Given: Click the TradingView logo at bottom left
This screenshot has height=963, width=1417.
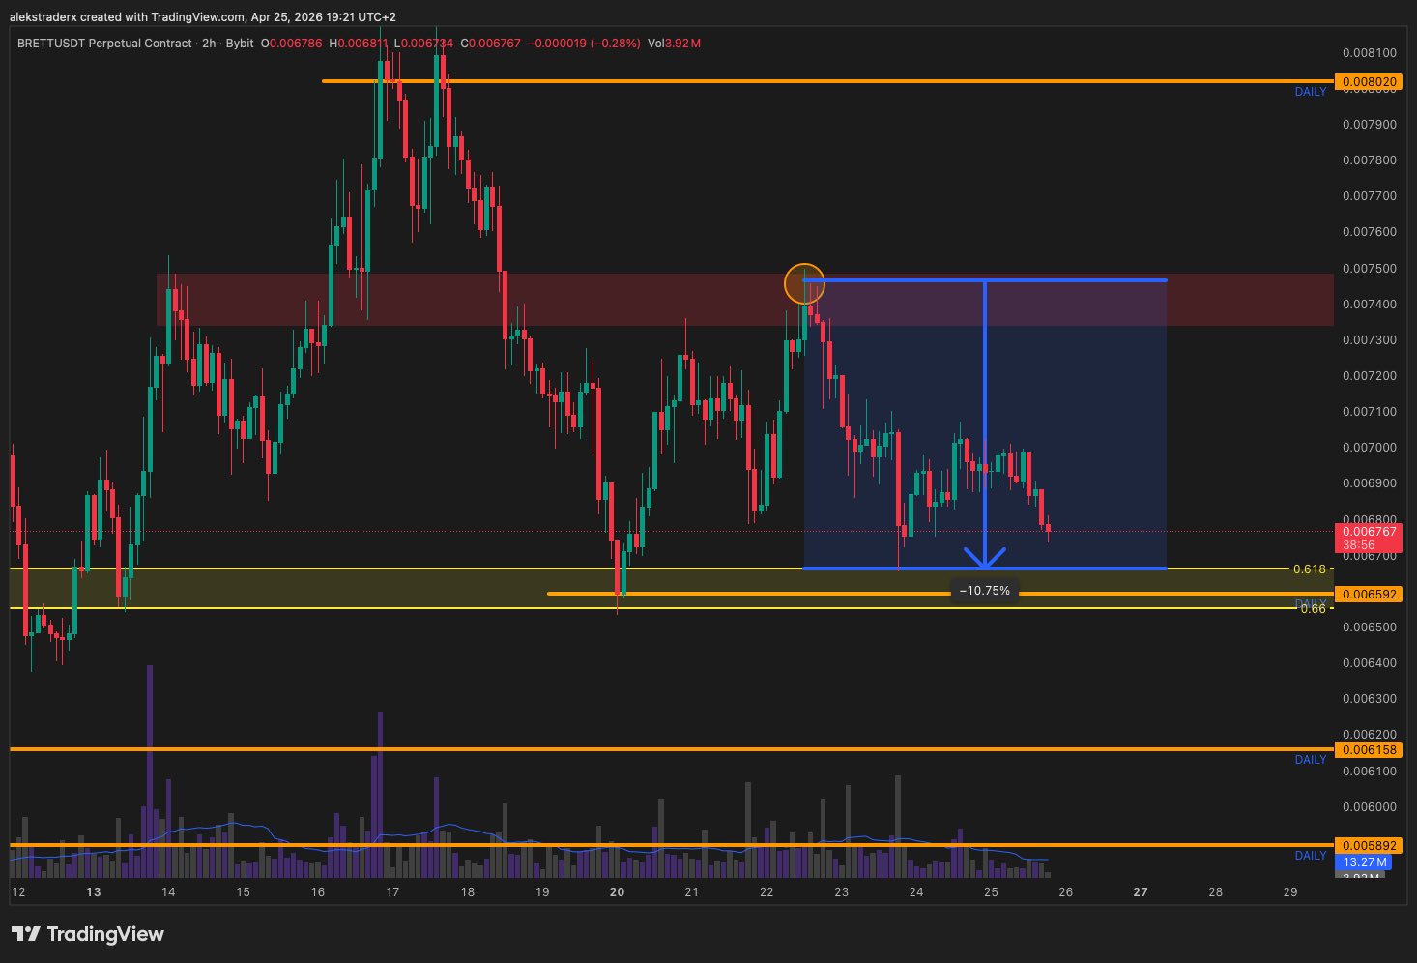Looking at the screenshot, I should pyautogui.click(x=87, y=934).
